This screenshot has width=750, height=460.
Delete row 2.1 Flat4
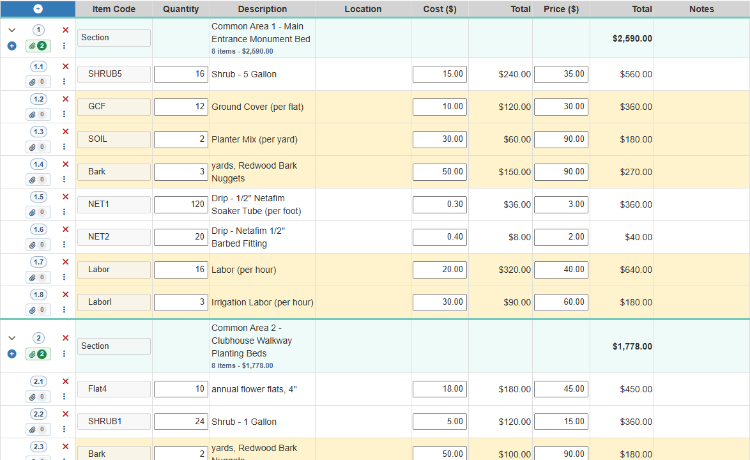pos(66,381)
